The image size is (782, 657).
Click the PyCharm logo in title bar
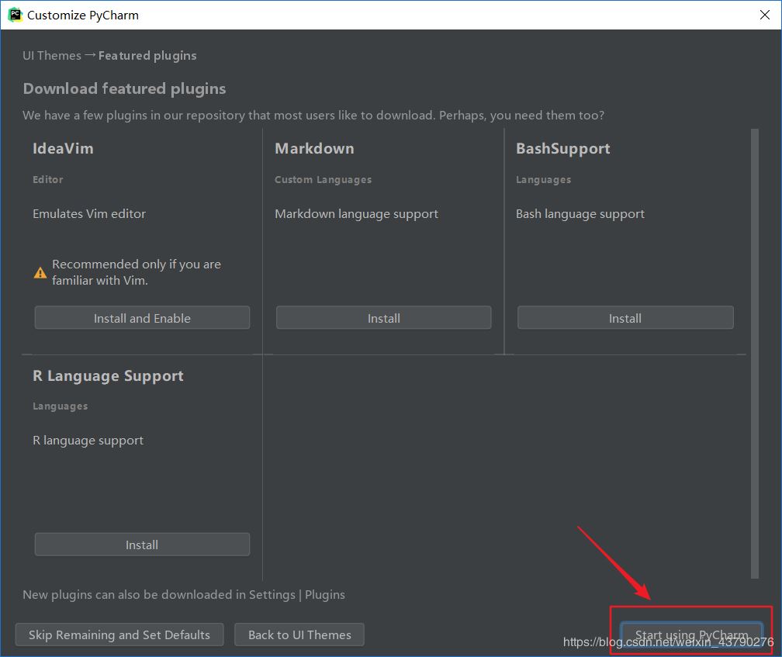coord(15,15)
